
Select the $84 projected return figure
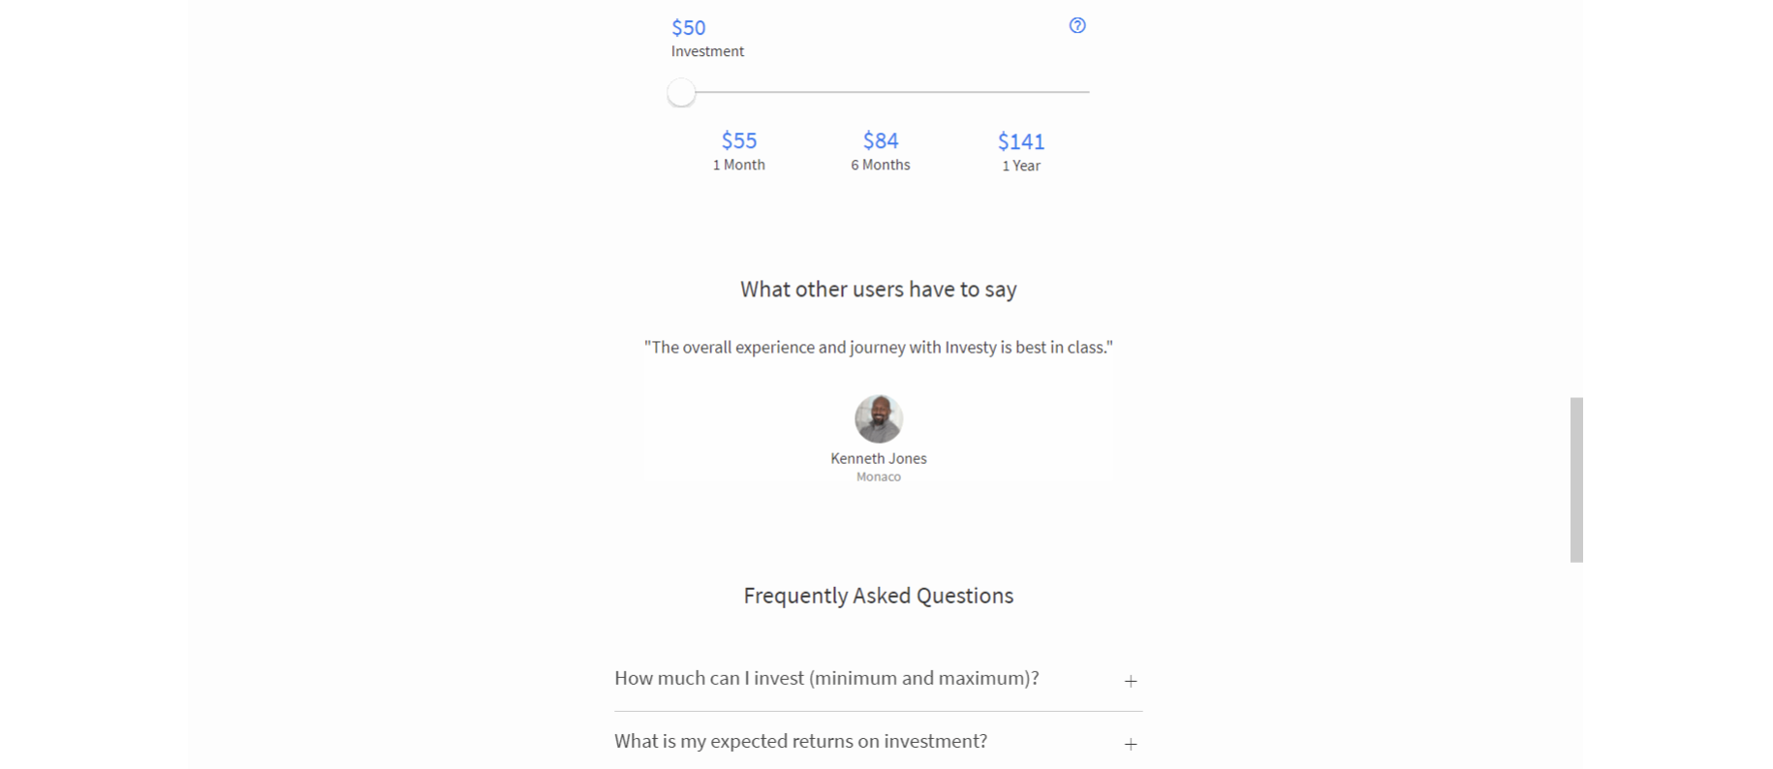pos(881,140)
